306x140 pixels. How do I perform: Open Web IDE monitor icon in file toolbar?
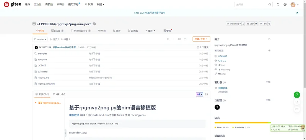tap(179, 39)
